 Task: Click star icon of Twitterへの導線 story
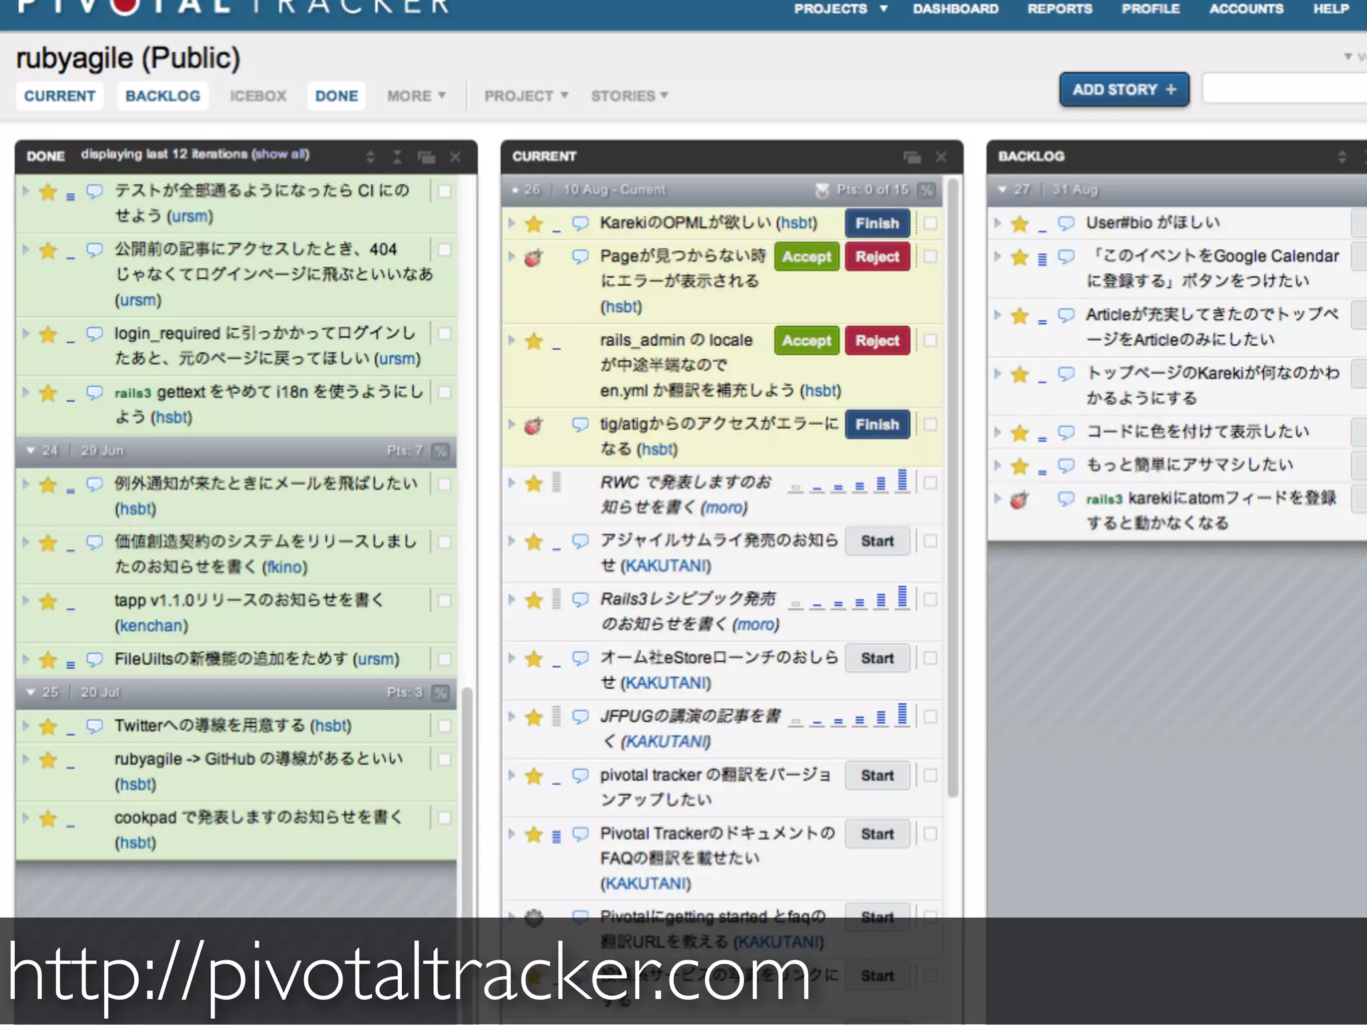tap(48, 727)
